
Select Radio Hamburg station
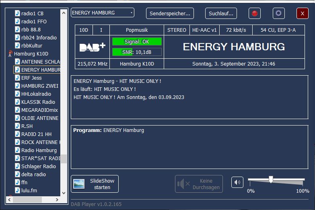pyautogui.click(x=39, y=150)
